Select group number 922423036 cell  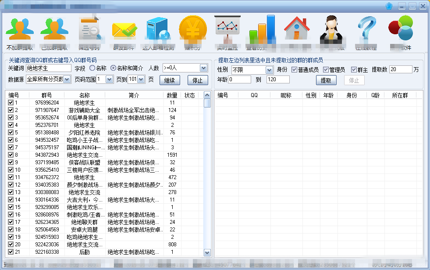(47, 244)
